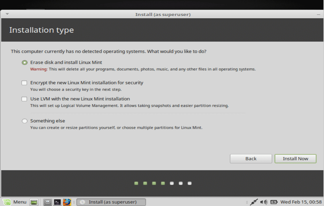Open the volume control tray icon
The width and height of the screenshot is (324, 206).
264,202
